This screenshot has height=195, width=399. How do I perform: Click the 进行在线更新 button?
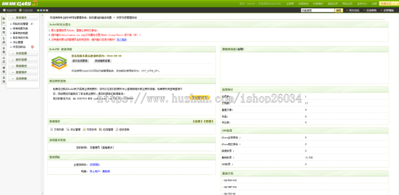point(80,61)
